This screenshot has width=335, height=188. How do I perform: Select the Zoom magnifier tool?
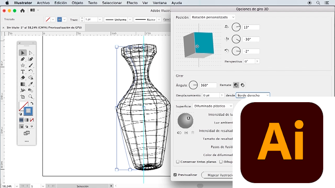30,97
